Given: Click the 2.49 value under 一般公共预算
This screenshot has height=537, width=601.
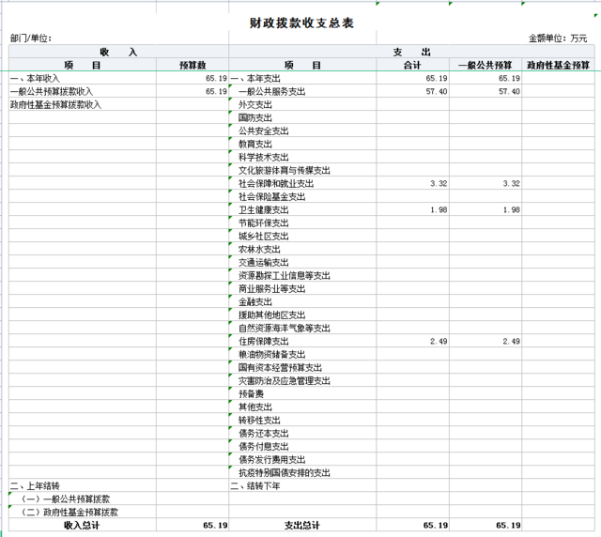Looking at the screenshot, I should [x=510, y=342].
